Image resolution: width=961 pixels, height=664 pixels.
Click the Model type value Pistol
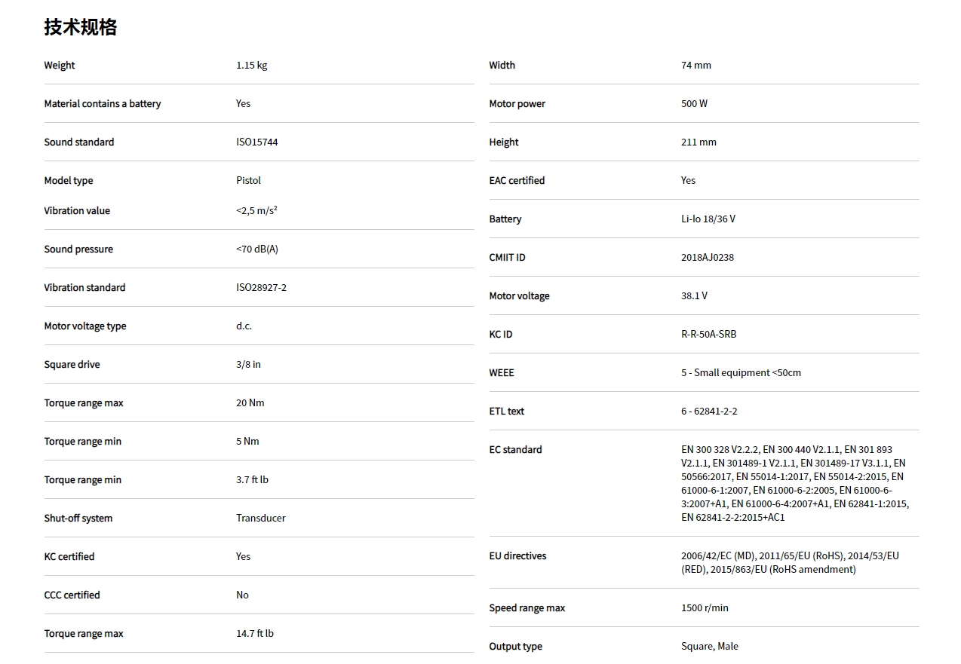coord(248,181)
